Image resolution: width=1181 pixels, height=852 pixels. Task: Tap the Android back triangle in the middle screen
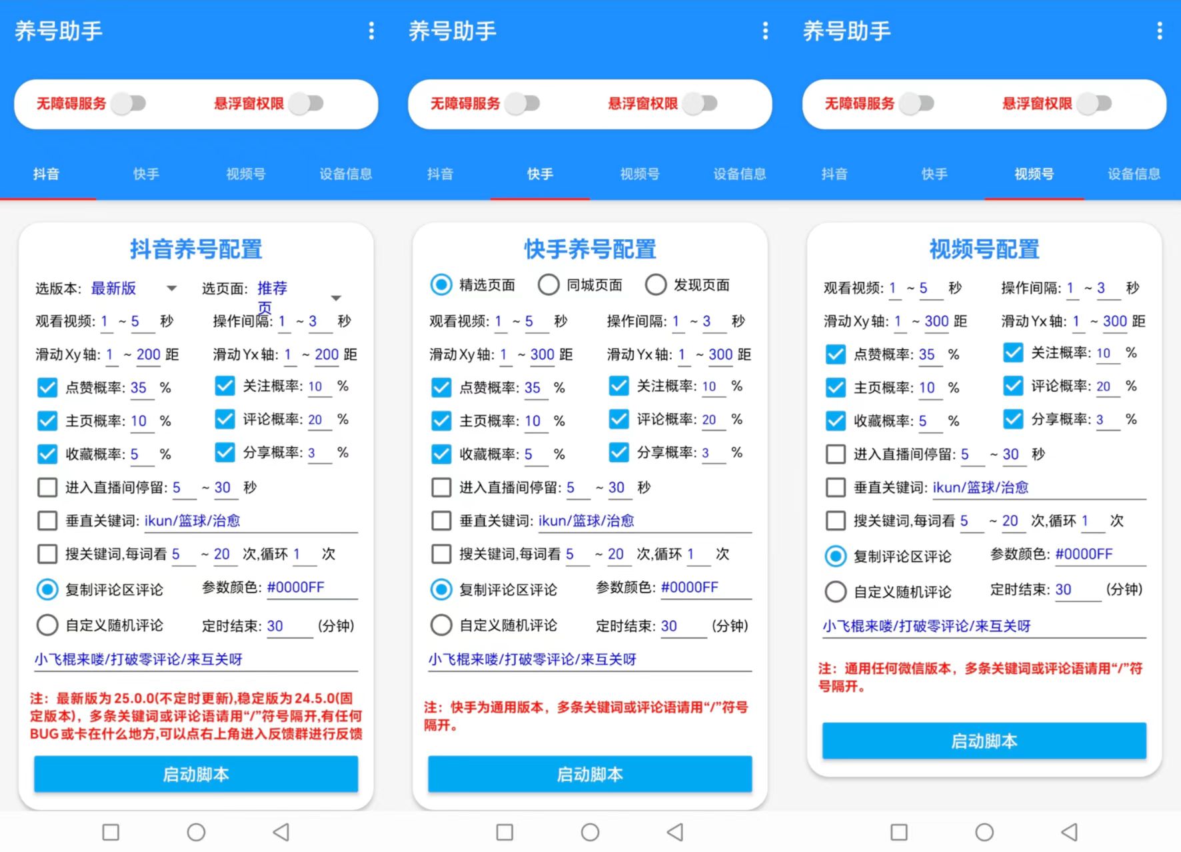tap(675, 831)
